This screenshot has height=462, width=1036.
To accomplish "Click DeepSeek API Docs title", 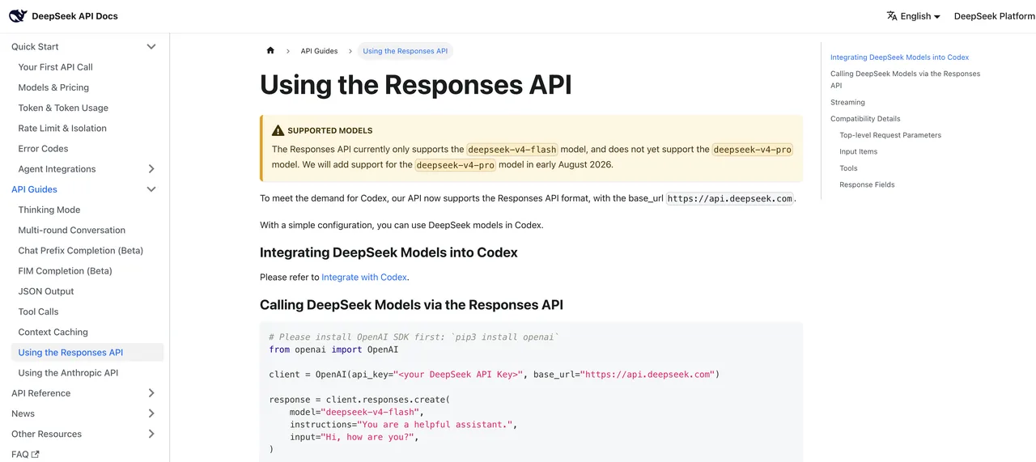I will coord(74,16).
